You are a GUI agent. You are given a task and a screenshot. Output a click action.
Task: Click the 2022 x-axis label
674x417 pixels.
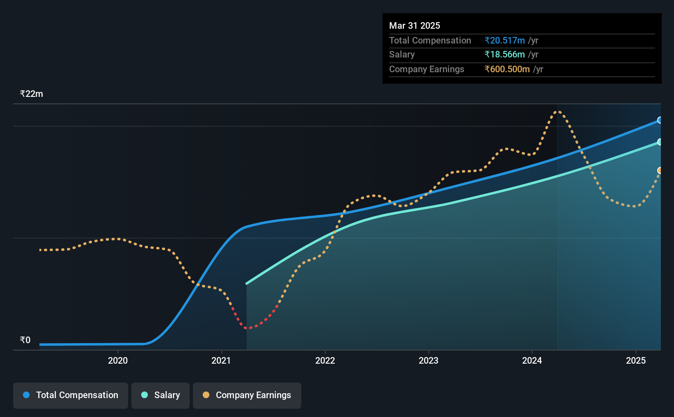[x=325, y=360]
